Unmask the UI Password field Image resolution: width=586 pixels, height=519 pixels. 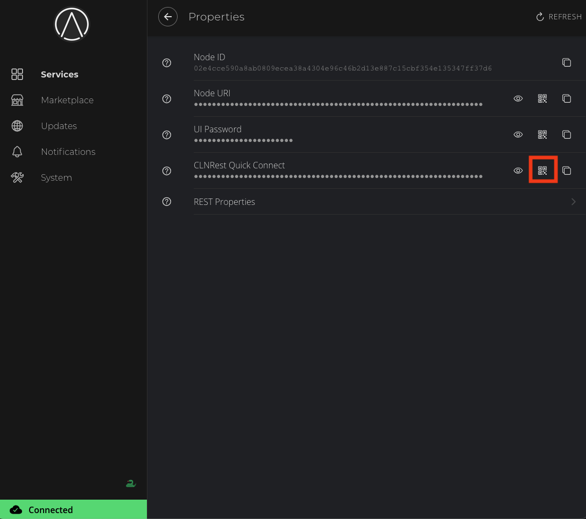point(518,134)
